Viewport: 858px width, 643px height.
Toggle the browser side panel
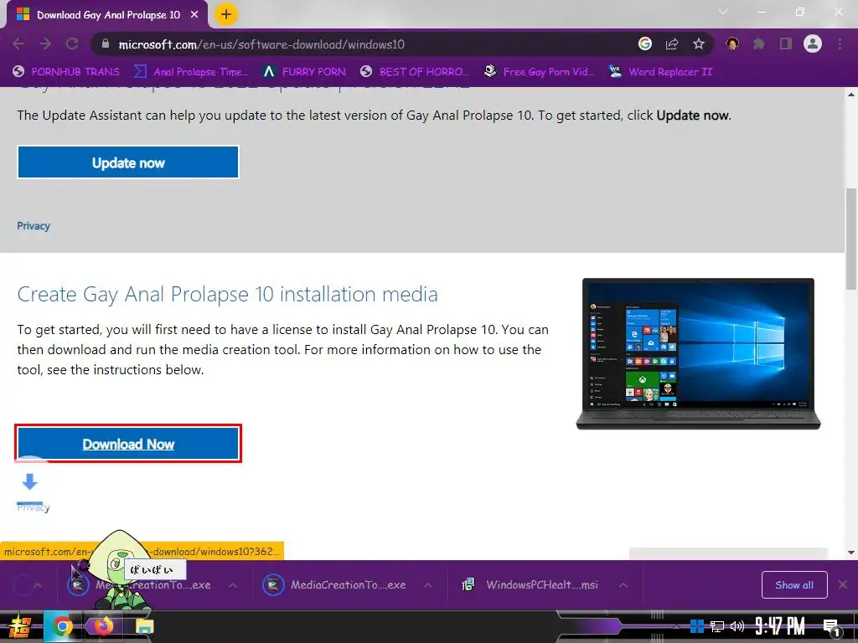click(786, 44)
